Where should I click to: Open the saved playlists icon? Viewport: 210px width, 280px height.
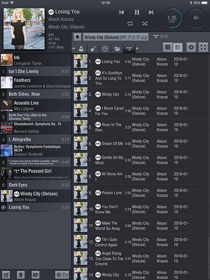click(35, 275)
